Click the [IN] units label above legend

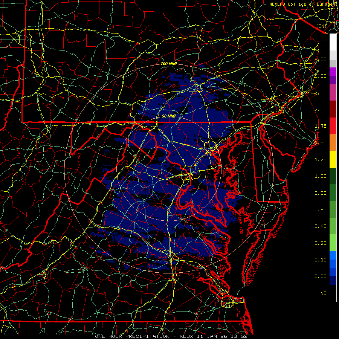point(321,26)
